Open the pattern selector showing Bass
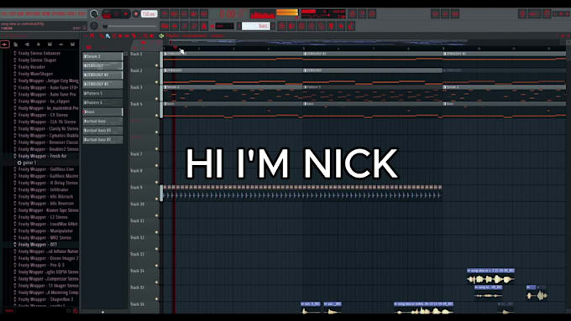Screen dimensions: 571x321 tap(256, 26)
